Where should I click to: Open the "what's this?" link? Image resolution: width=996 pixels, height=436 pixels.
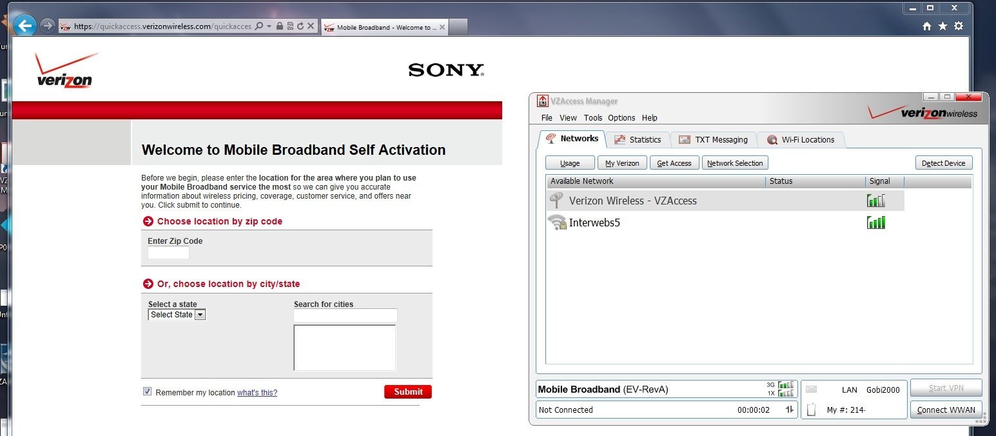(257, 393)
